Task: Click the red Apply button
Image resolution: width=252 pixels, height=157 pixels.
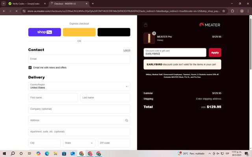Action: coord(215,53)
